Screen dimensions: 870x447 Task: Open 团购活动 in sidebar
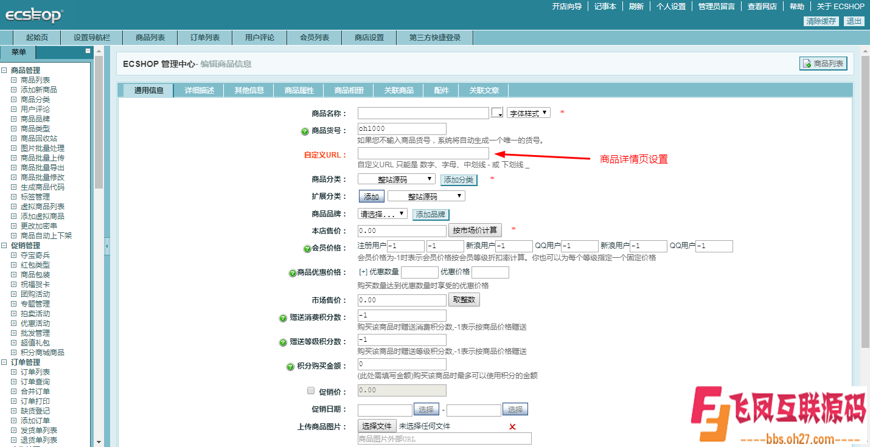tap(35, 294)
